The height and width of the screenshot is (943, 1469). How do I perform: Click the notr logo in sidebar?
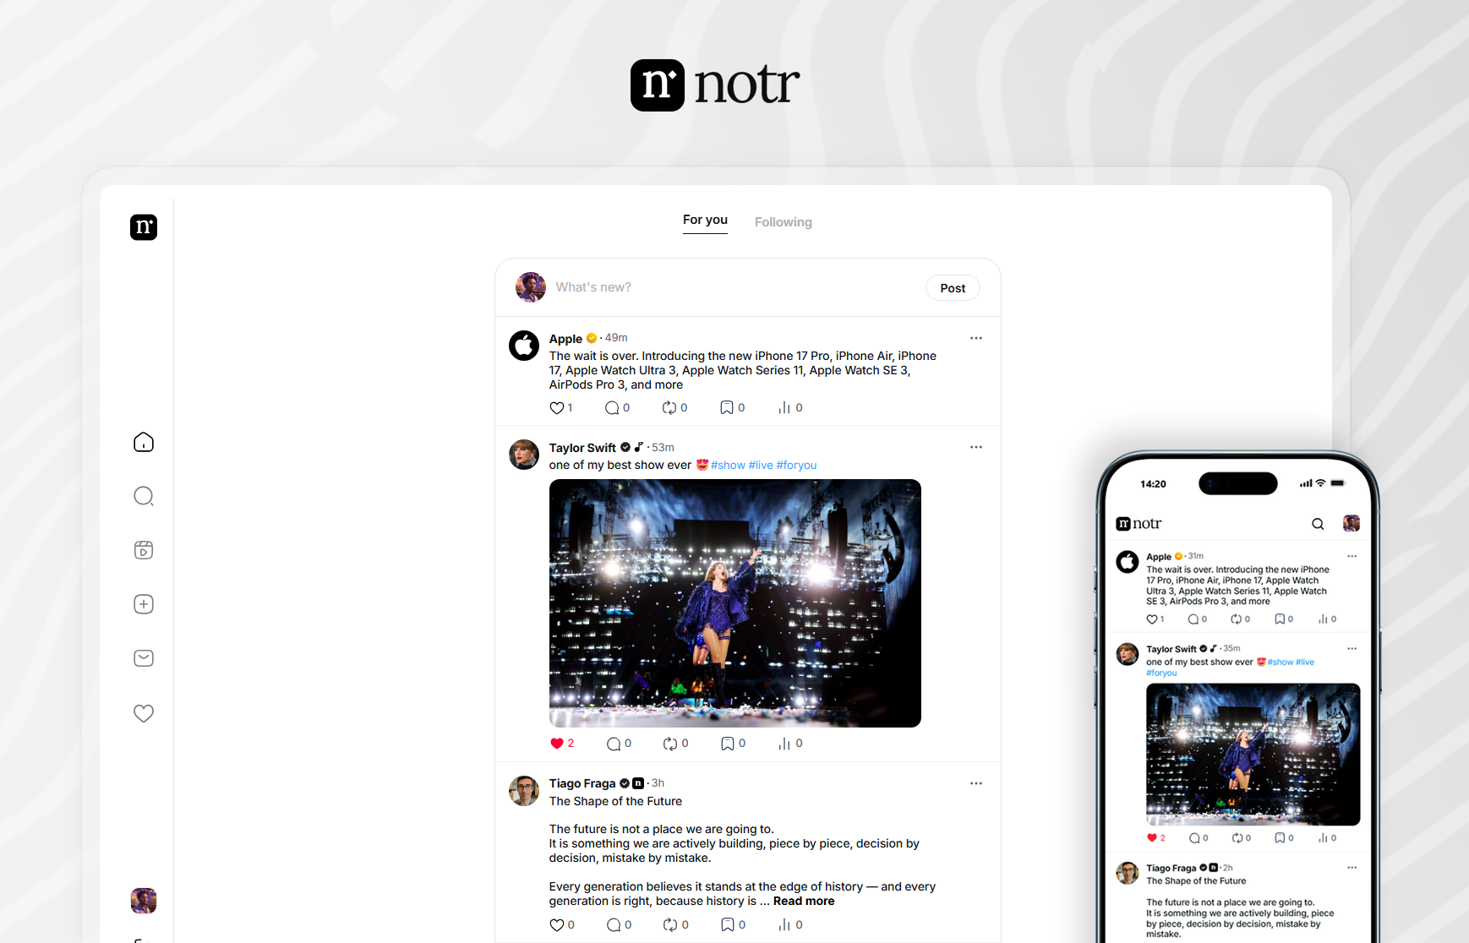(144, 227)
